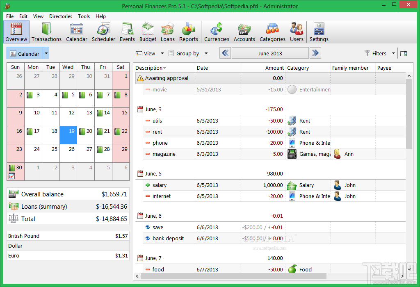This screenshot has width=420, height=287.
Task: Select the internet transaction row
Action: [x=274, y=196]
